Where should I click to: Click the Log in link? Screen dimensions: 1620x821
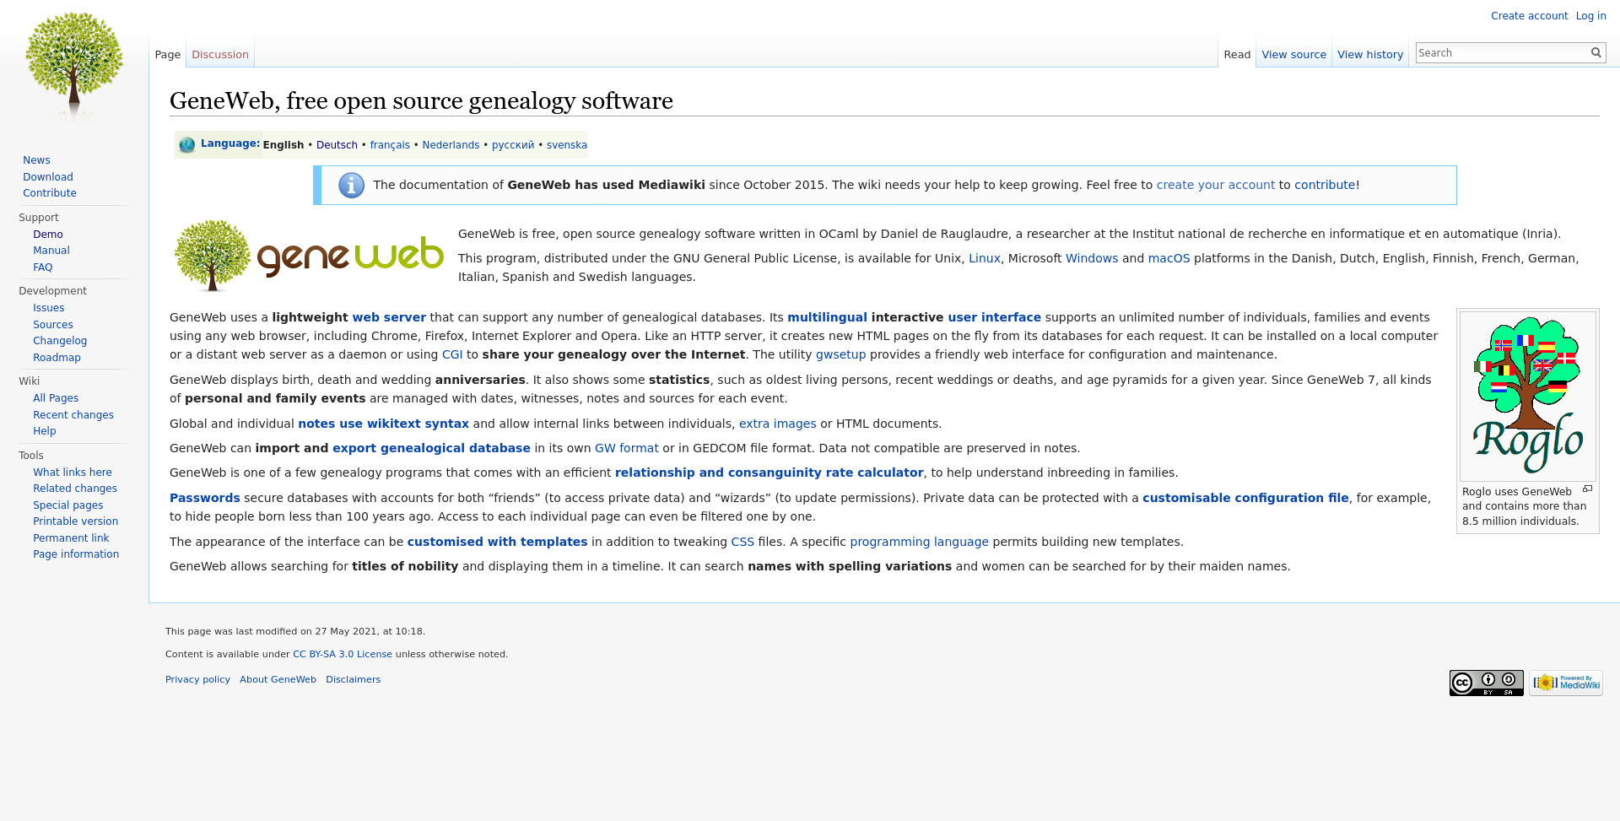coord(1590,16)
